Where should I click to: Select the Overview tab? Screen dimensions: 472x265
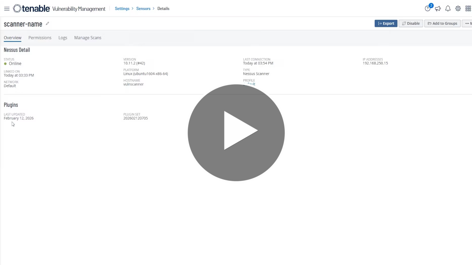[13, 38]
